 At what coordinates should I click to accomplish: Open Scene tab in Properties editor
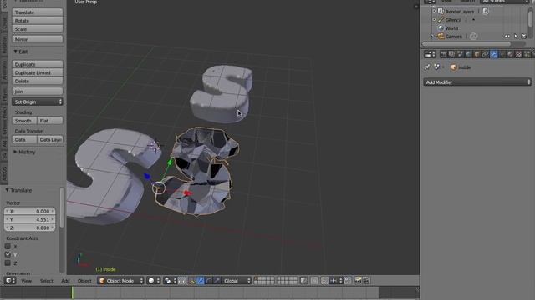tap(460, 54)
